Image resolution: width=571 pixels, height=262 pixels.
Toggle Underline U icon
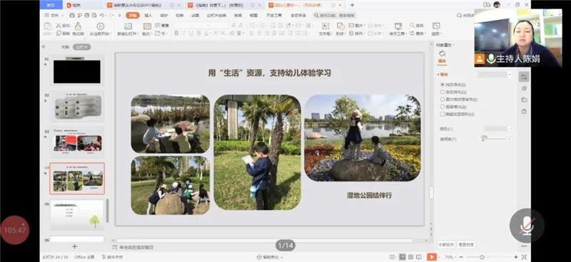(191, 33)
